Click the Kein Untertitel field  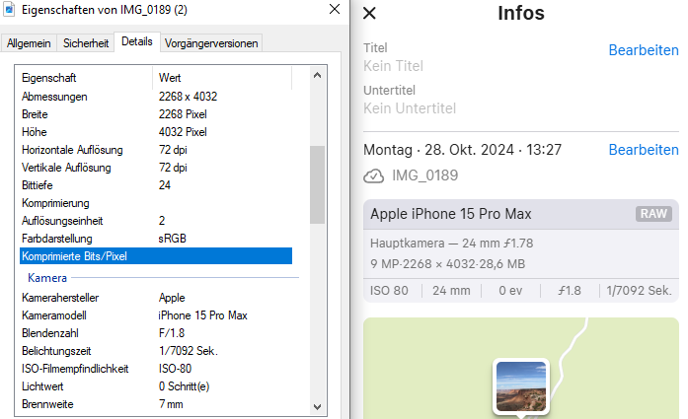click(x=410, y=108)
